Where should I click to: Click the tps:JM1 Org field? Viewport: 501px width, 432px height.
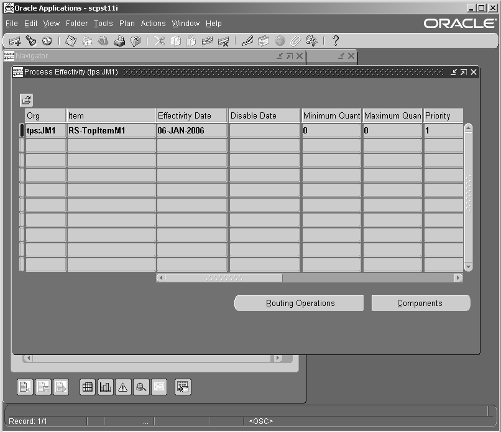[x=45, y=130]
